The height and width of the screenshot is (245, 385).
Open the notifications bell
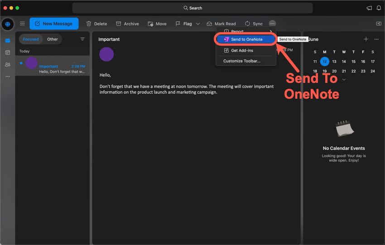pos(379,8)
